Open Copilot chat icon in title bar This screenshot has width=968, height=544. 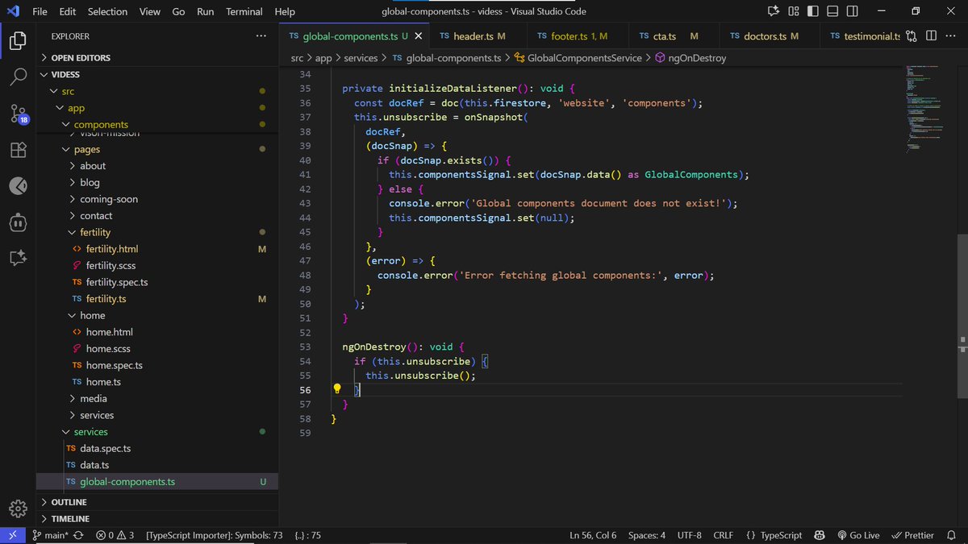773,11
